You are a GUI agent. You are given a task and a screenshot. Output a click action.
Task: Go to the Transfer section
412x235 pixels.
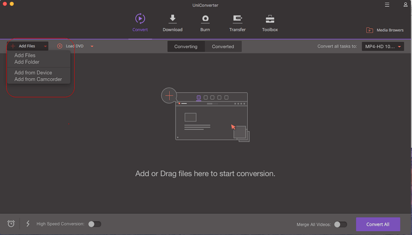coord(238,23)
